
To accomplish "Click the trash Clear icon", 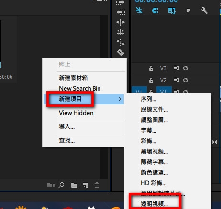I will [97, 185].
